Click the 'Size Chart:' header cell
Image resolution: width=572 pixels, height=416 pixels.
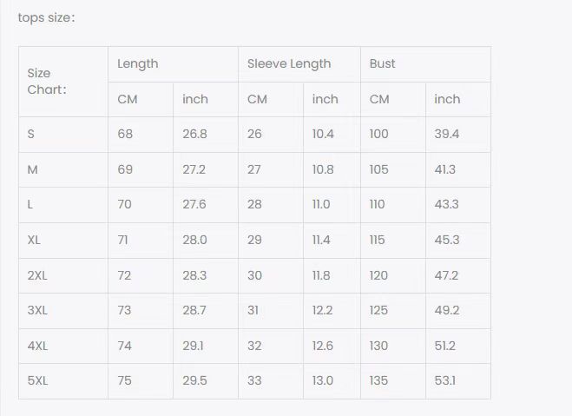click(x=47, y=81)
